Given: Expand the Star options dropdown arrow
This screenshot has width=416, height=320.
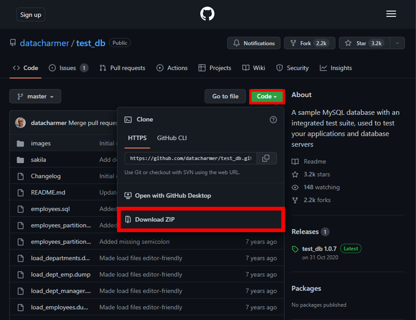Looking at the screenshot, I should coord(397,43).
